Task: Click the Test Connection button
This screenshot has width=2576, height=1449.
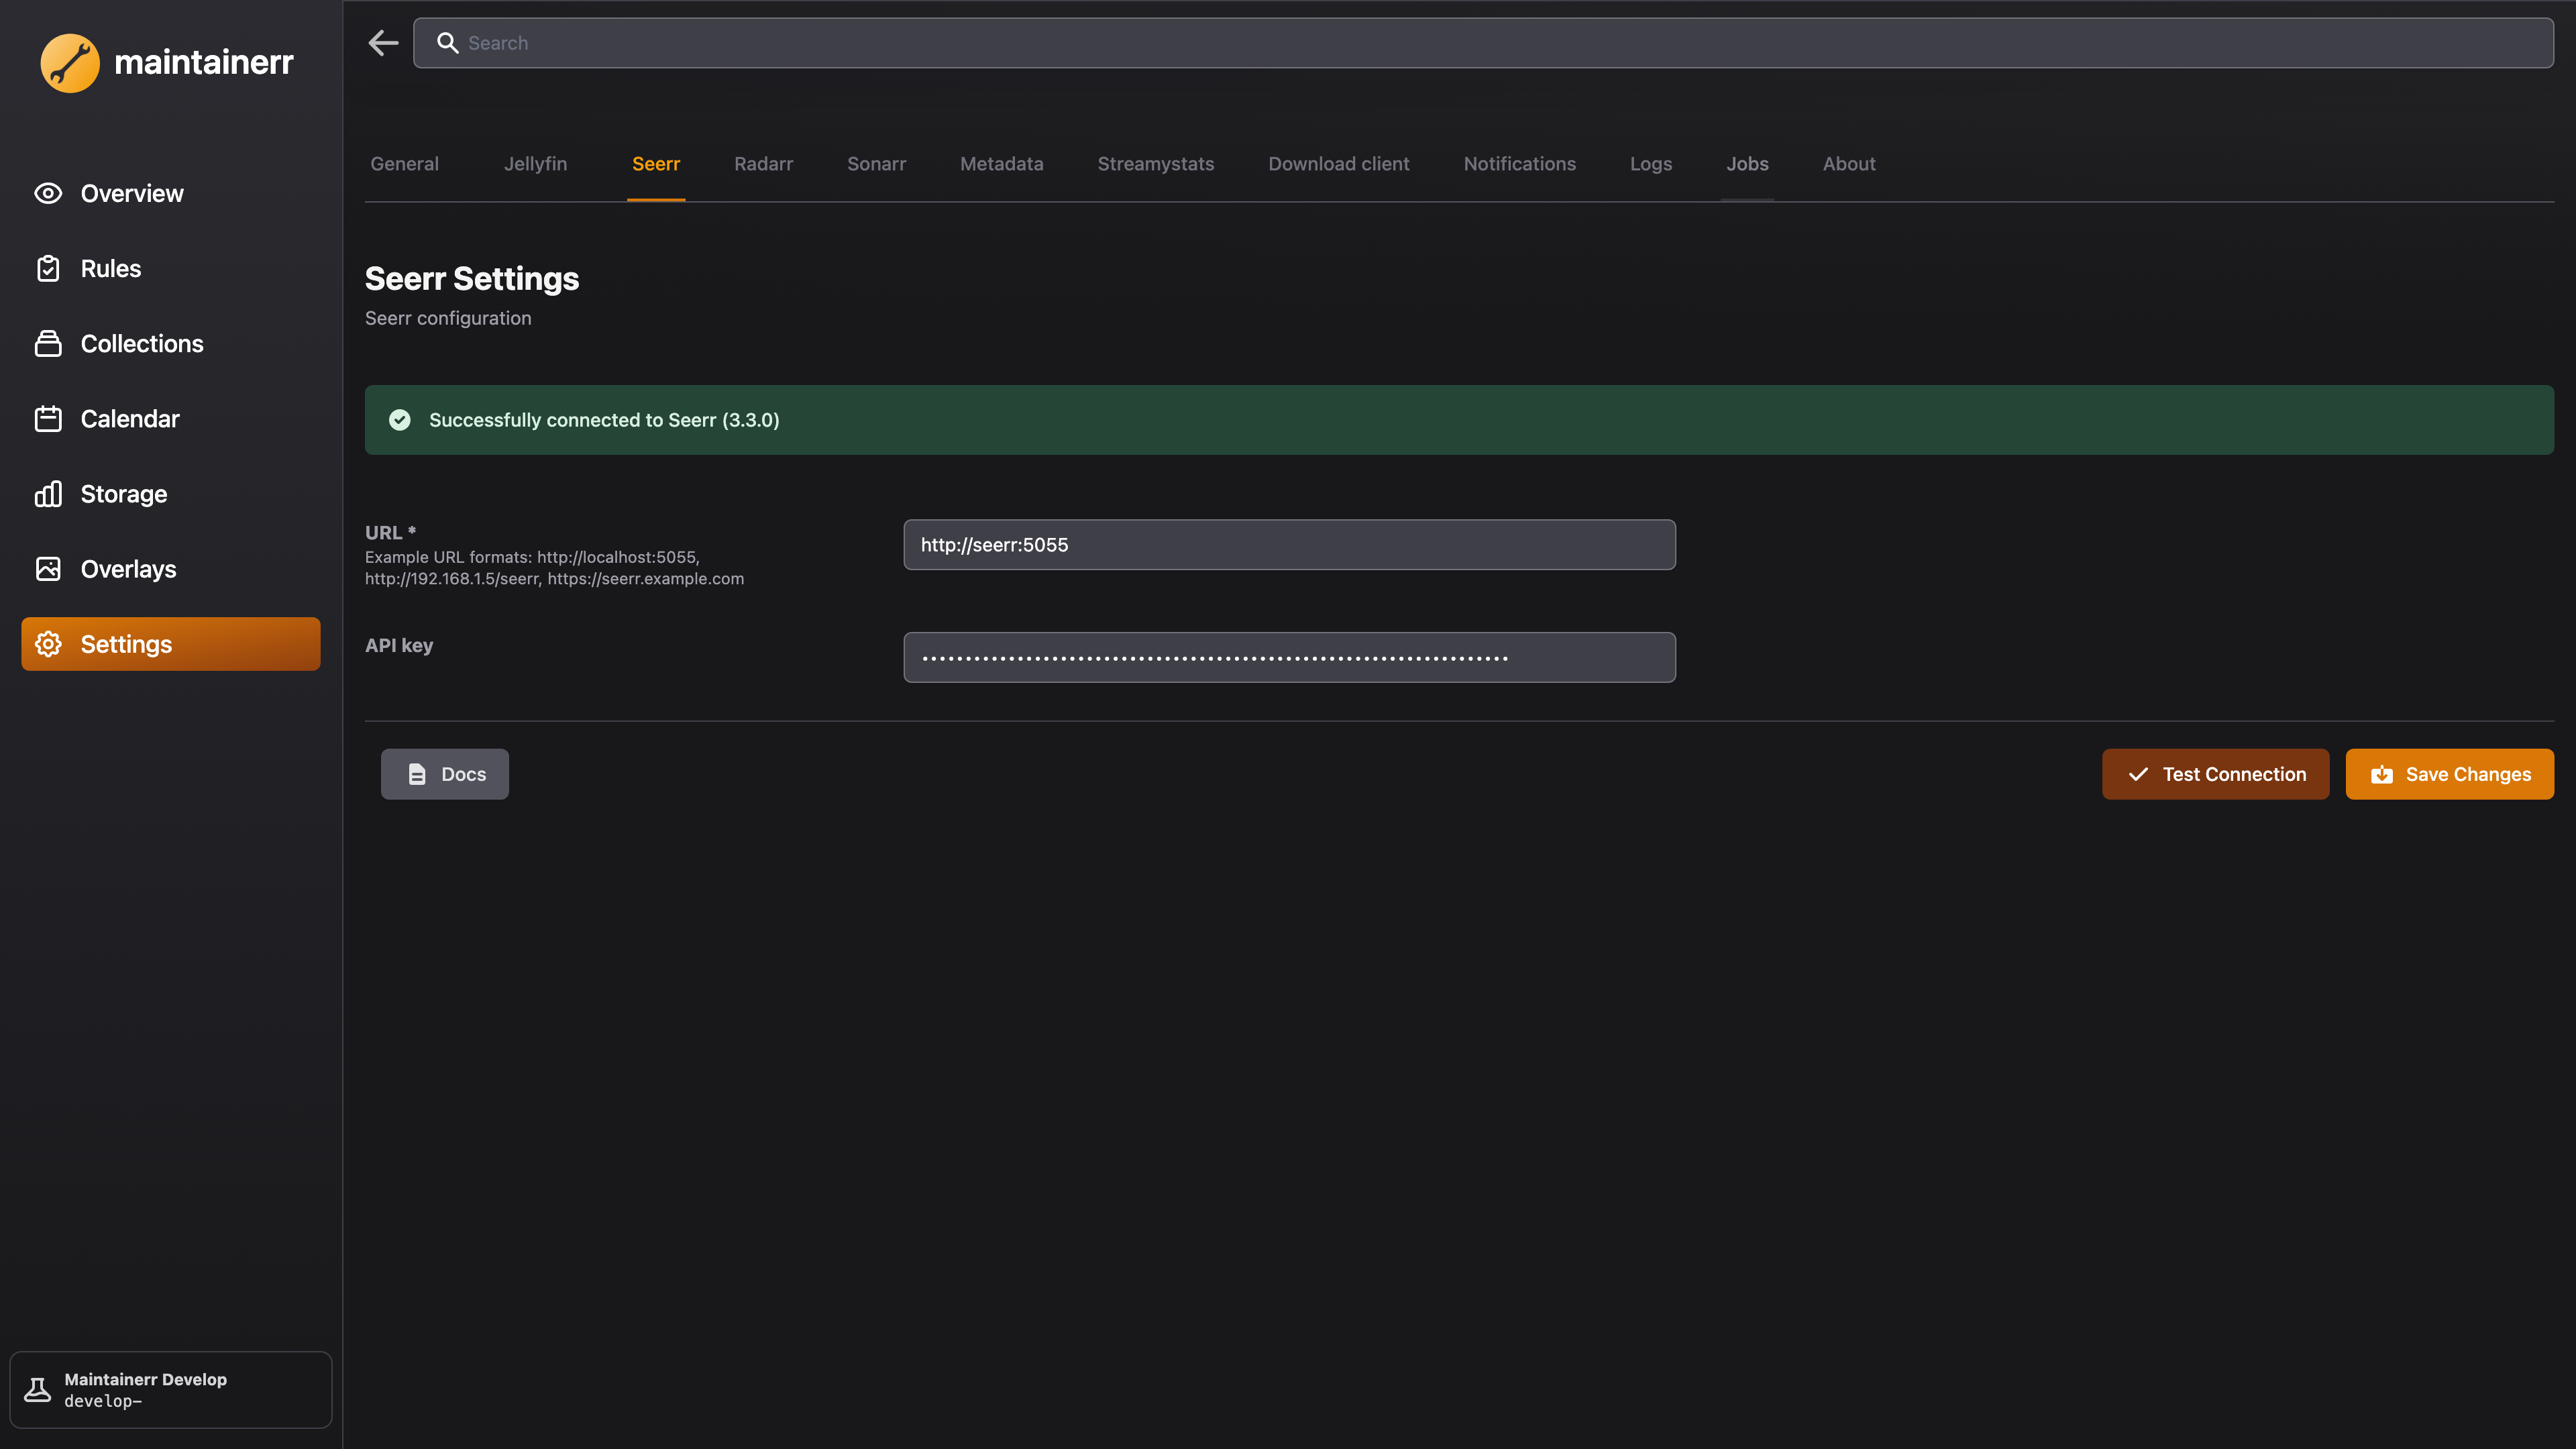Action: tap(2215, 774)
